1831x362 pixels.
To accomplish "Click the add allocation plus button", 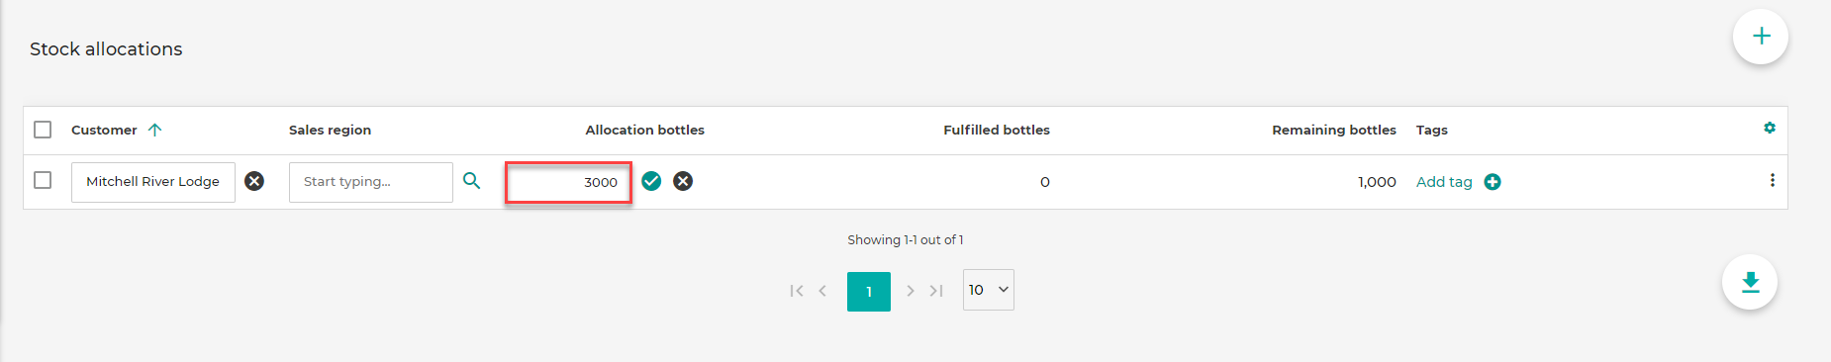I will [x=1760, y=37].
